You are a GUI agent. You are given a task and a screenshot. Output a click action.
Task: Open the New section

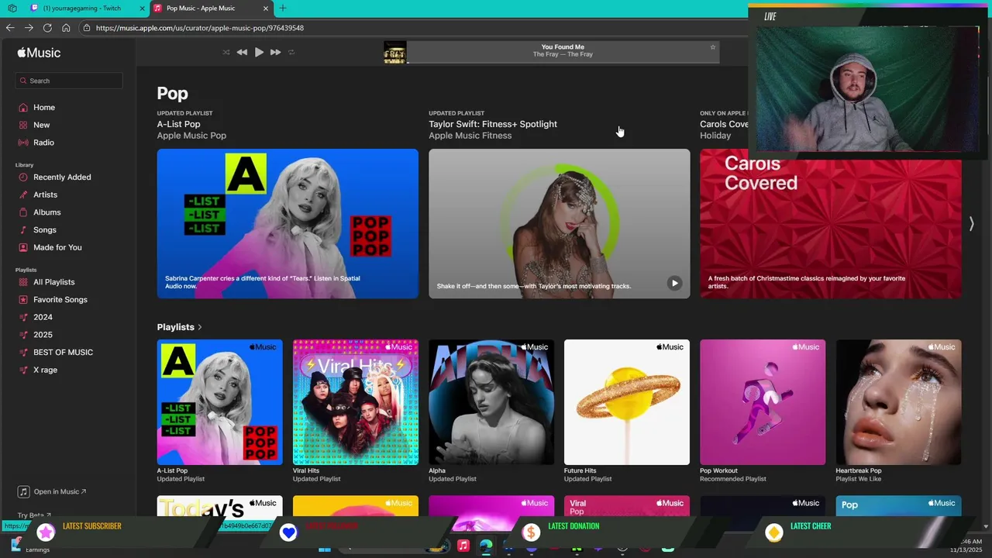pyautogui.click(x=42, y=125)
